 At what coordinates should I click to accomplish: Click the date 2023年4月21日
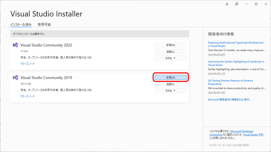click(216, 74)
